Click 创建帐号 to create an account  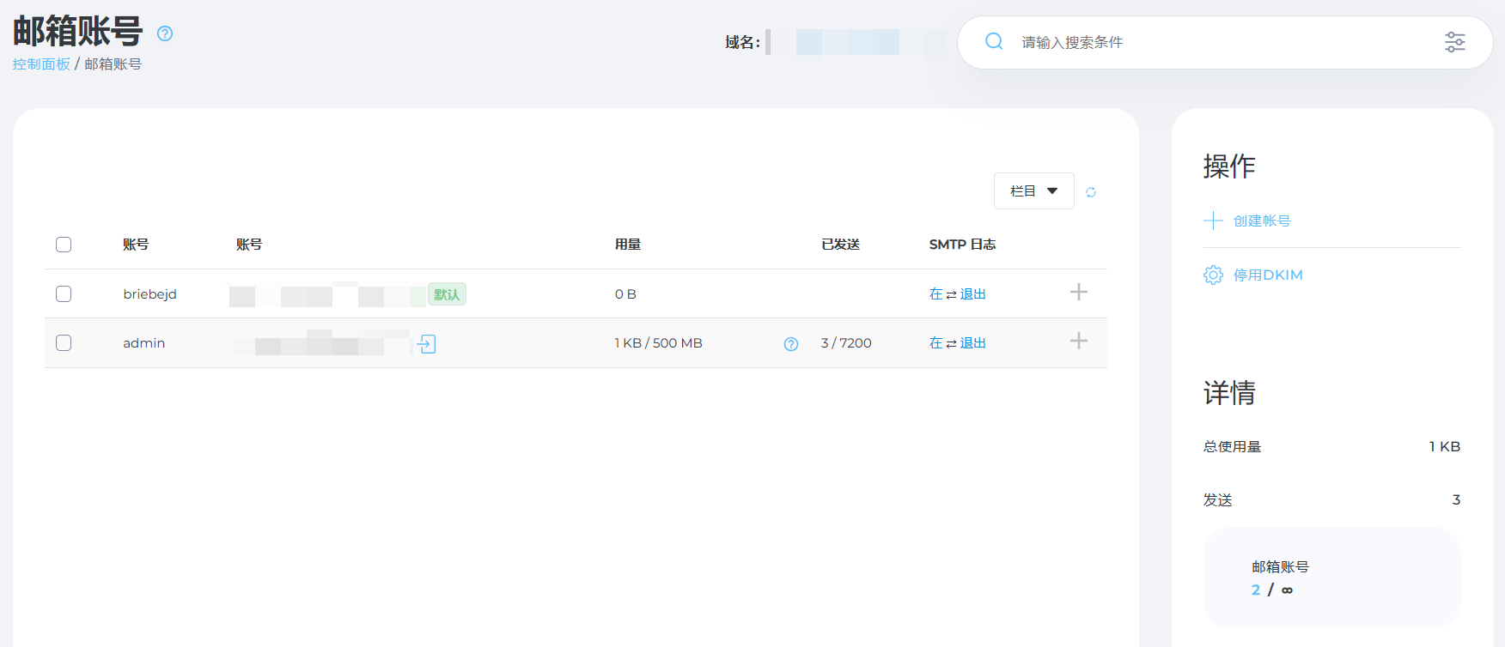1261,221
